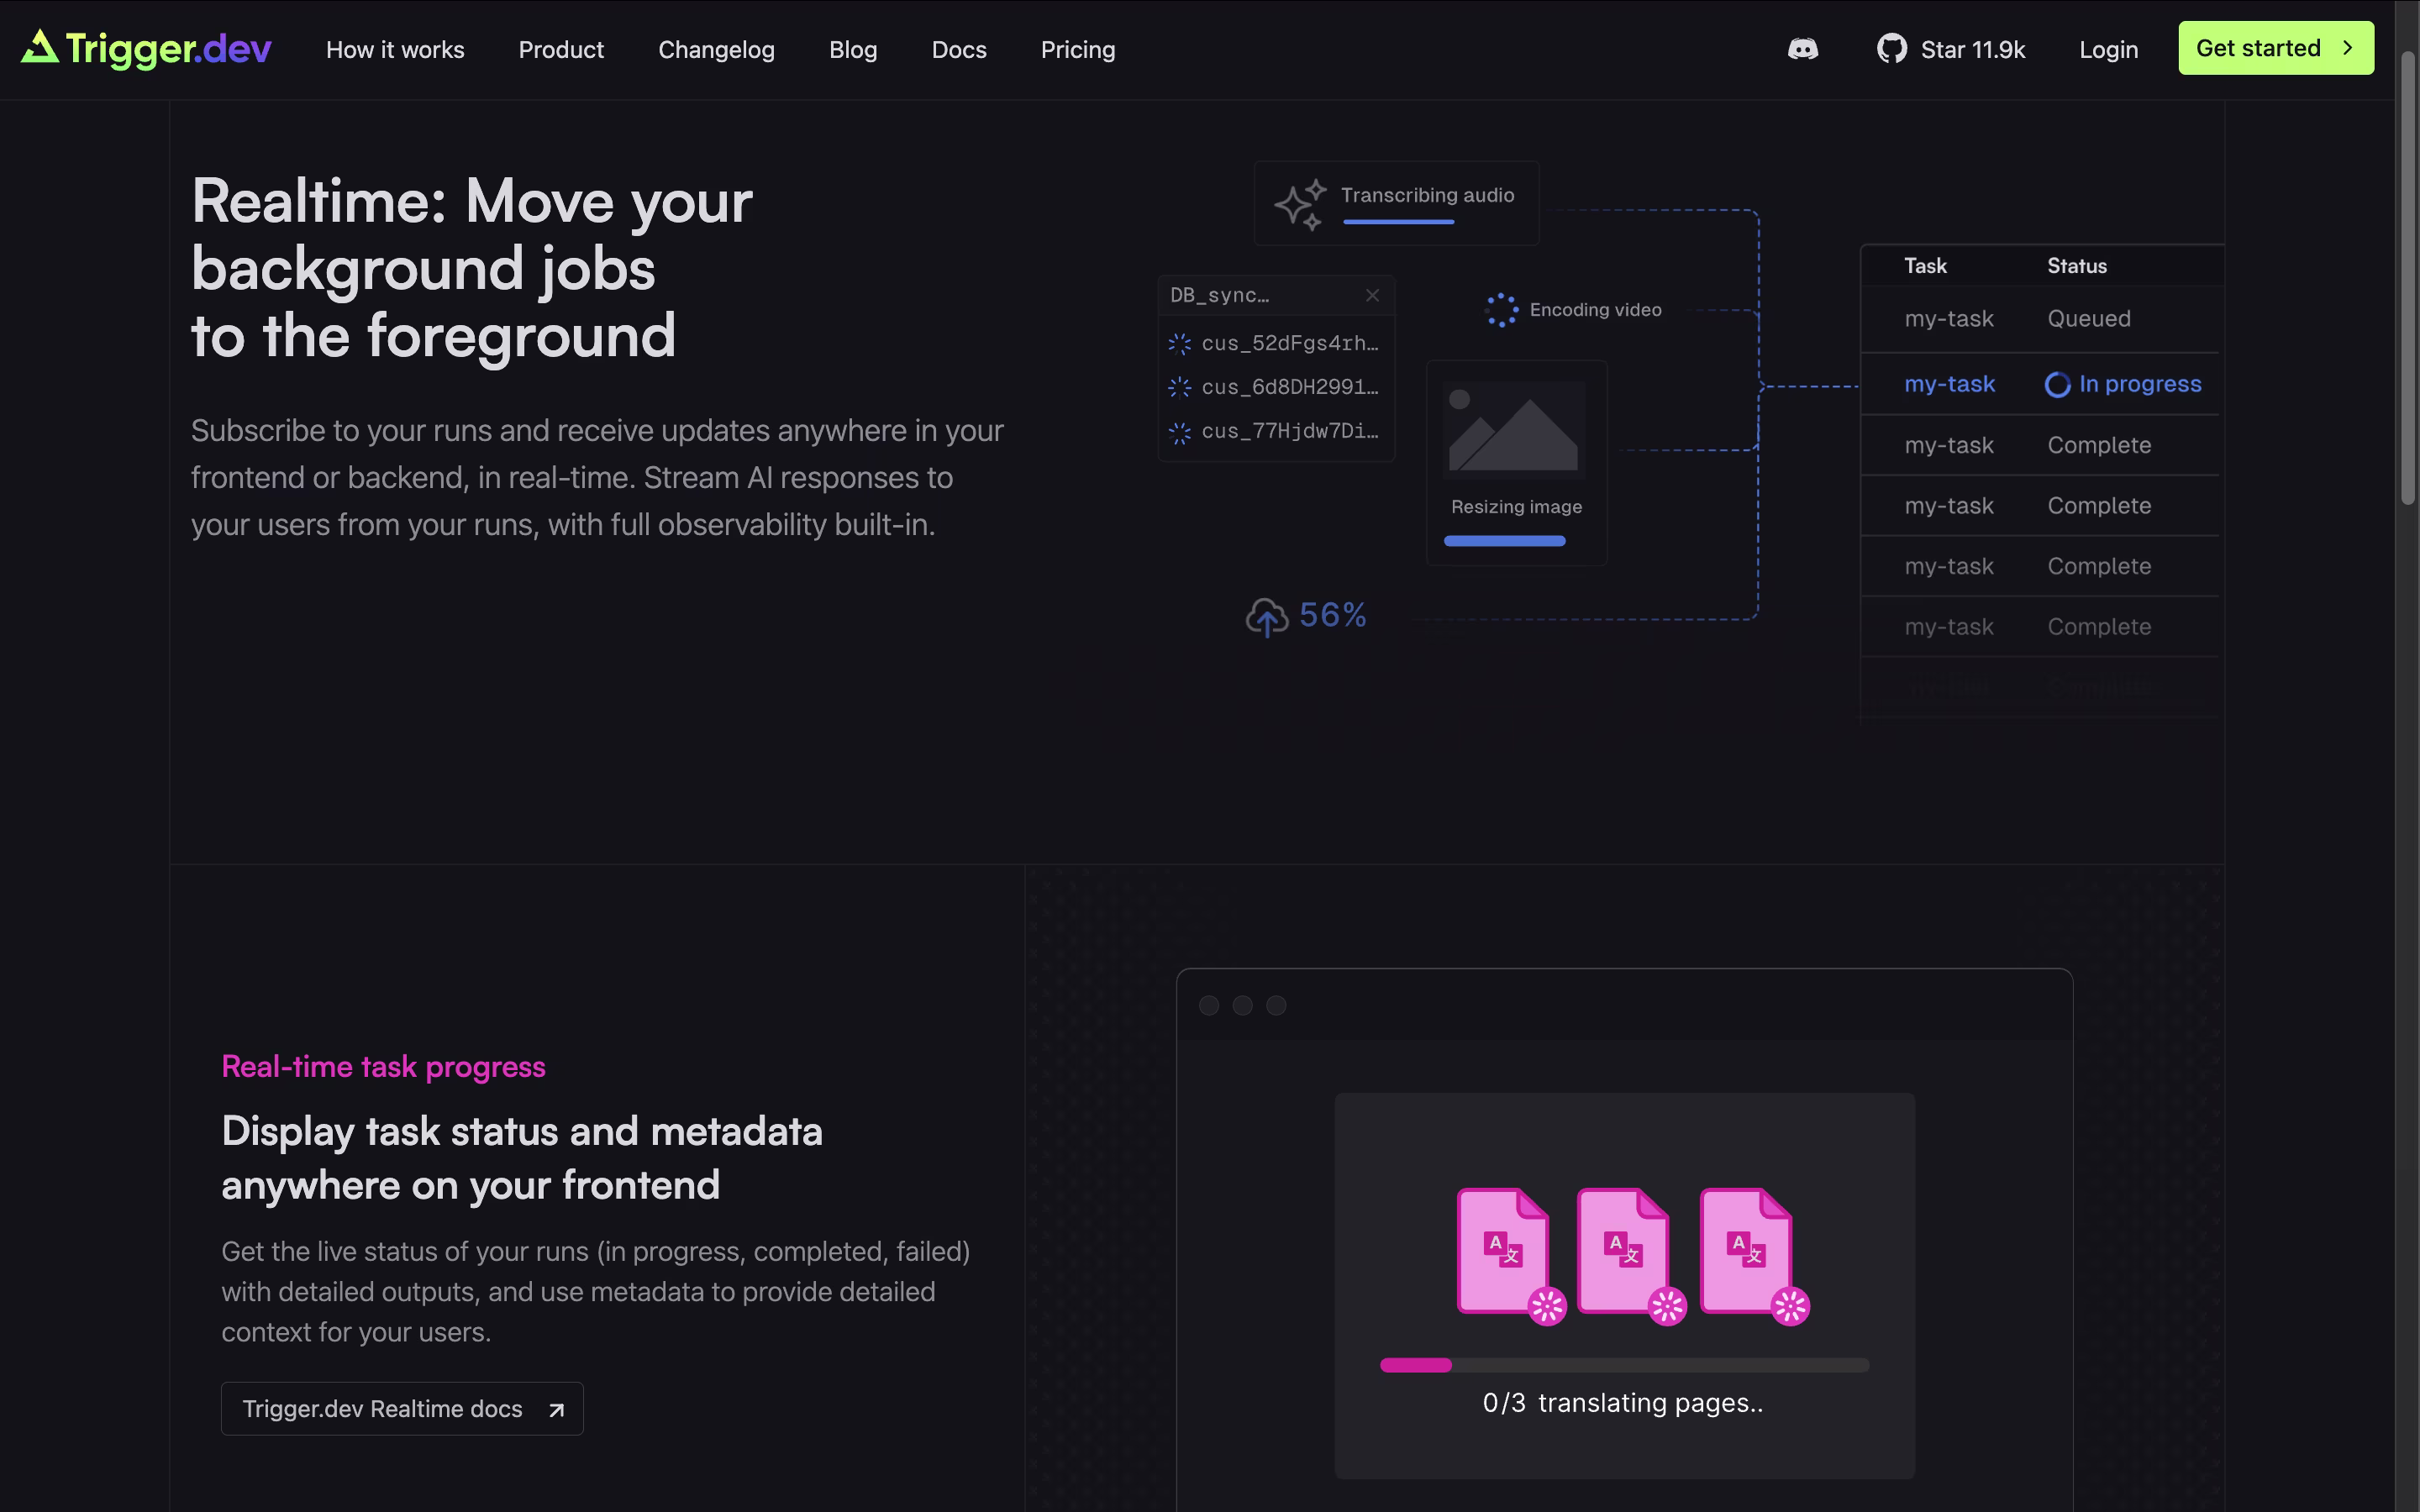Click the Login link
The height and width of the screenshot is (1512, 2420).
click(2108, 49)
